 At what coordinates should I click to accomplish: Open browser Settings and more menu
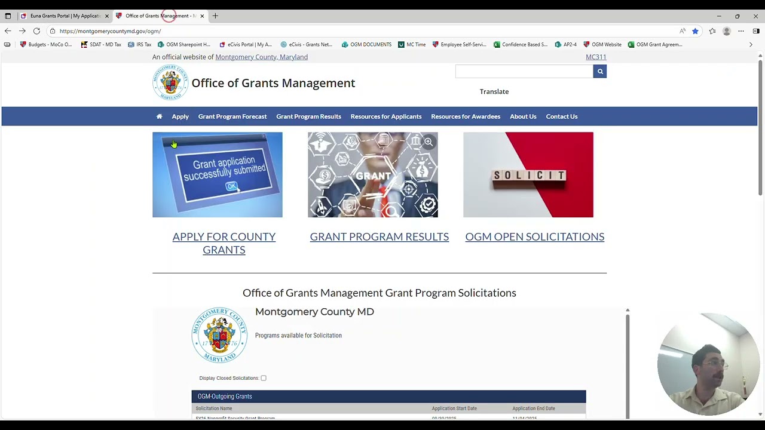[x=741, y=31]
